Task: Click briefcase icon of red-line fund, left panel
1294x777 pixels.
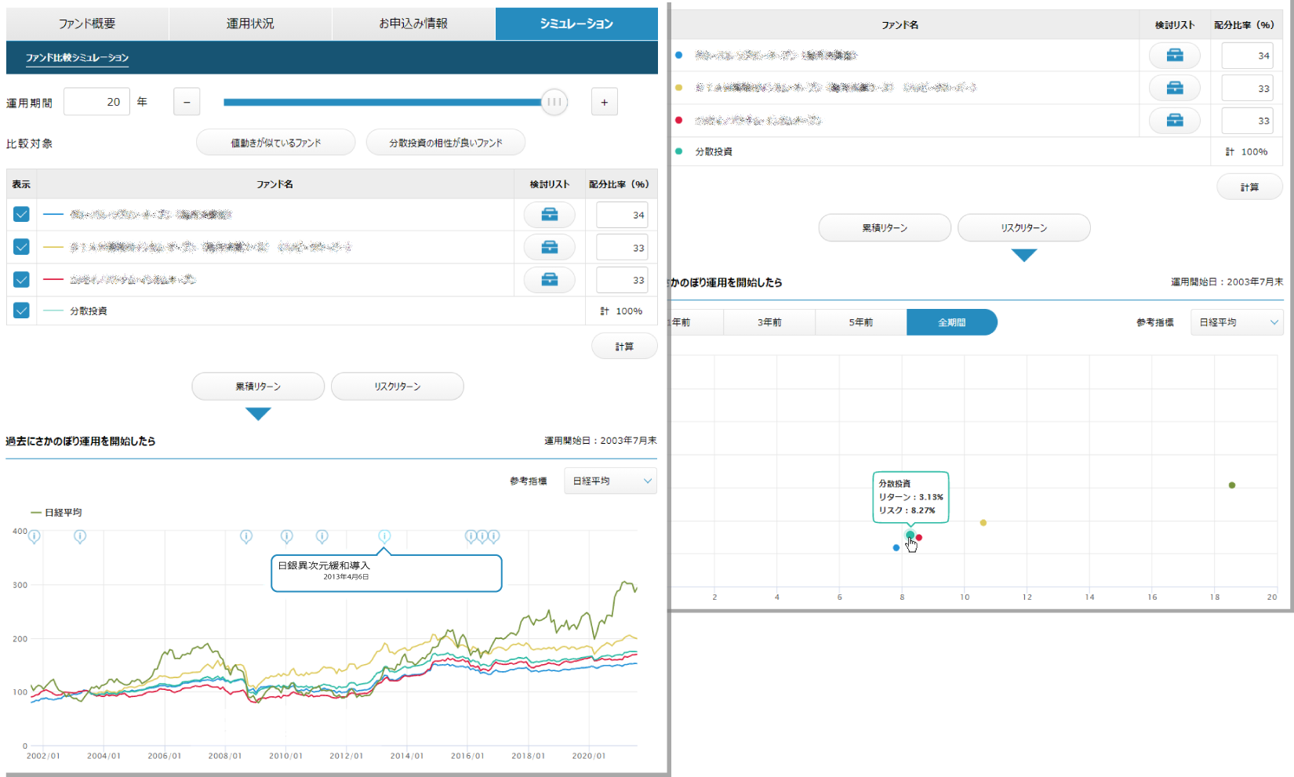Action: 549,280
